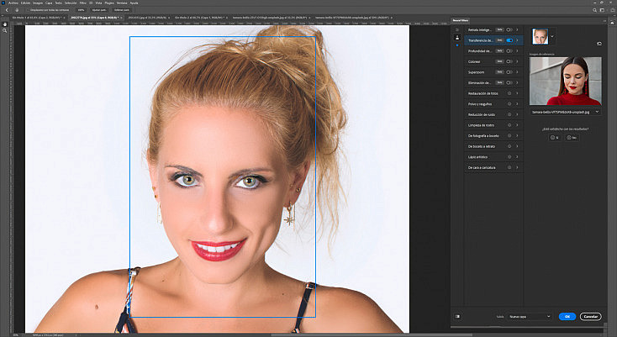Click the reset parameters icon
This screenshot has height=337, width=617.
(x=599, y=44)
